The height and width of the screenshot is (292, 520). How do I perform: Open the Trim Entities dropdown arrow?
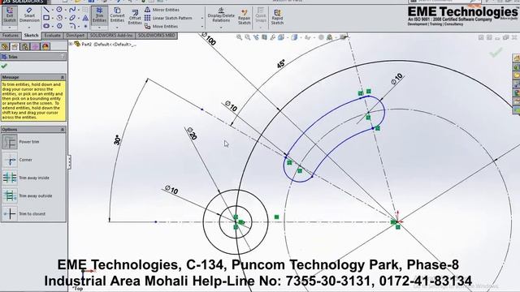tap(99, 28)
